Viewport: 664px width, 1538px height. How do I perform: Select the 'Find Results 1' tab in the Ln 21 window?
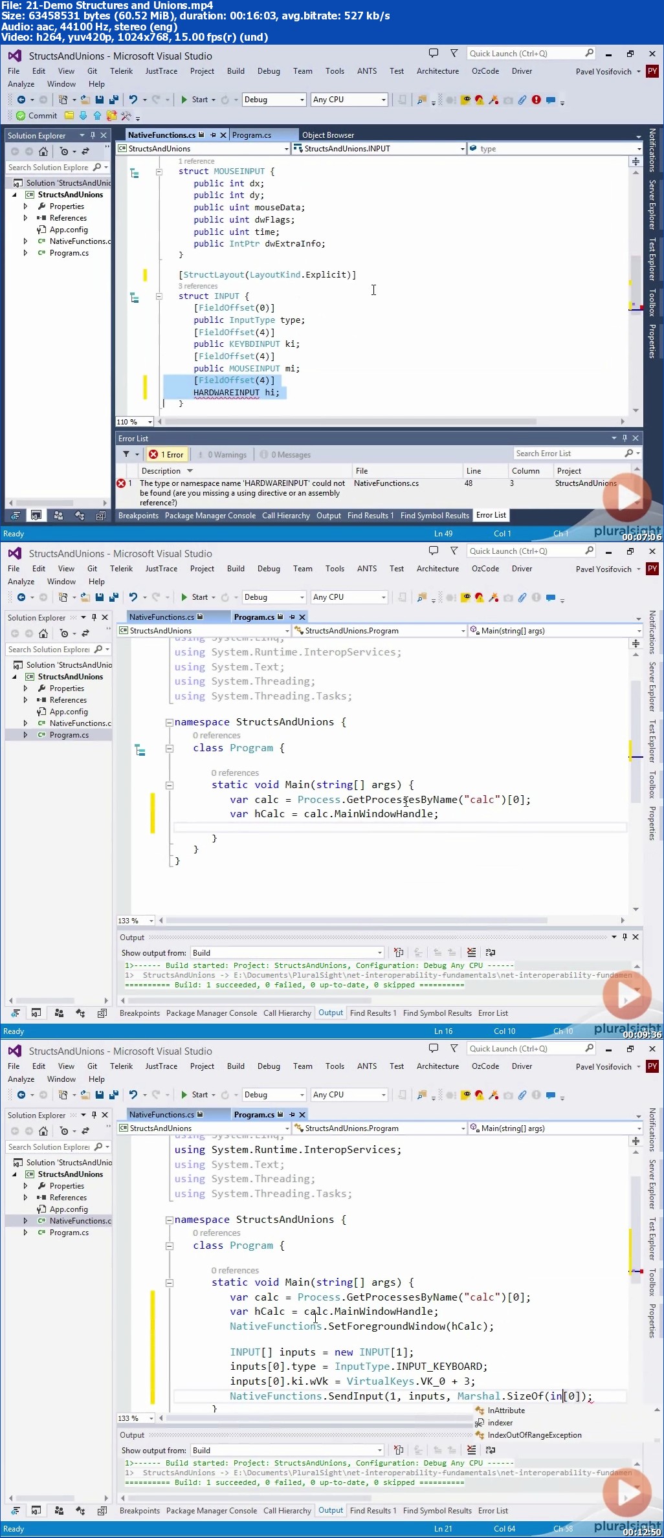pos(373,1511)
